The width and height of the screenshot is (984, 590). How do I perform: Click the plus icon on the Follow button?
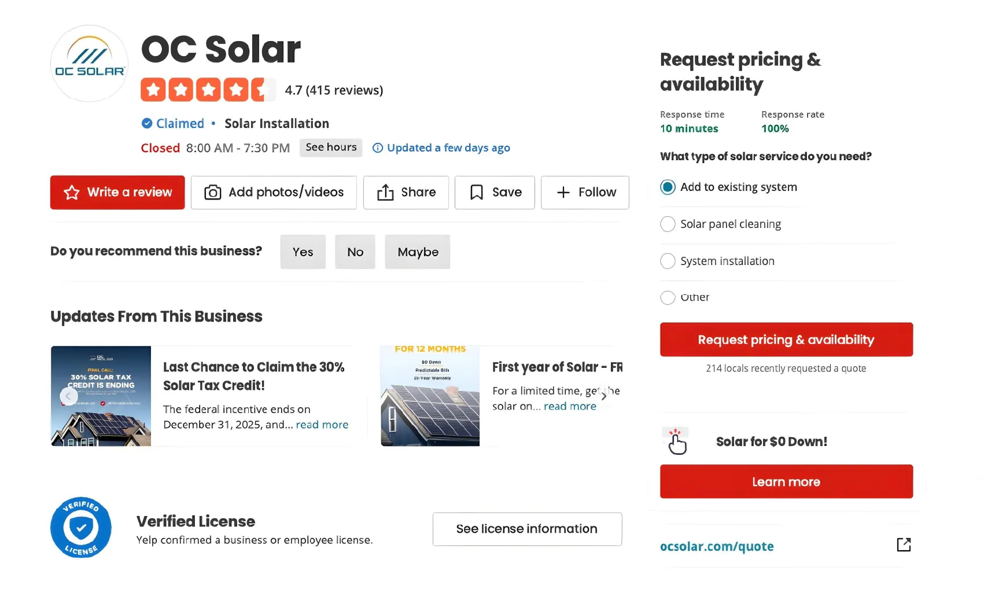[562, 192]
